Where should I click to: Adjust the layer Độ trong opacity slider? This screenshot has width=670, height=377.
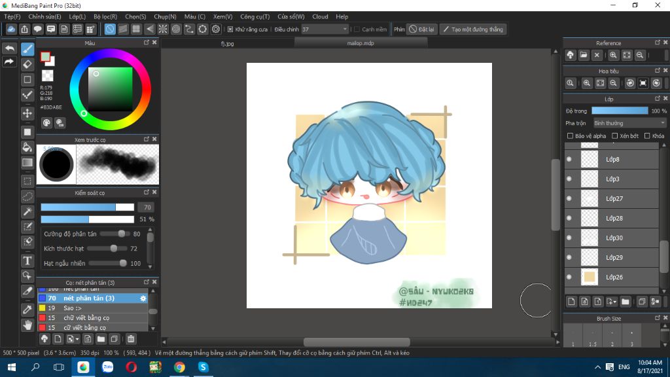coord(620,111)
